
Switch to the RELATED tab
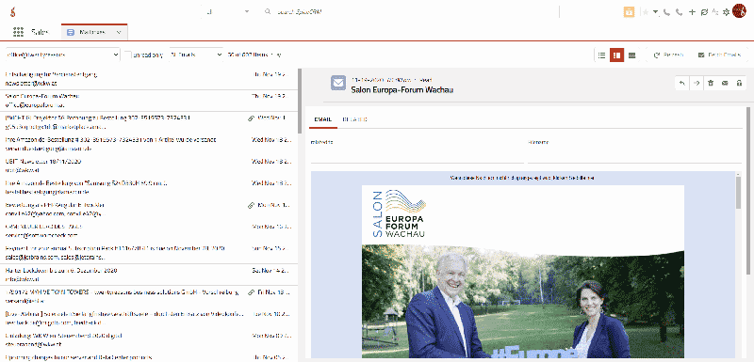[x=355, y=119]
